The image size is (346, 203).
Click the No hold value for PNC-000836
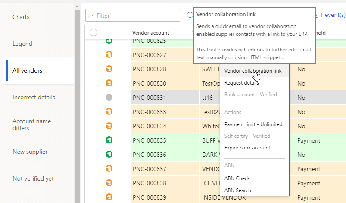pyautogui.click(x=301, y=155)
